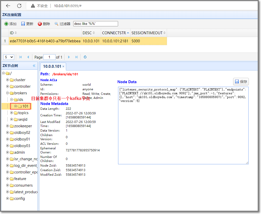Screen dimensions: 261x214
Task: Click the 保存 (save) button
Action: pyautogui.click(x=241, y=82)
